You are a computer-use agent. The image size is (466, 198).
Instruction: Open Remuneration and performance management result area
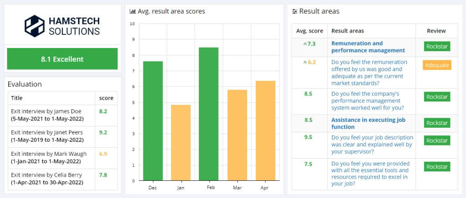(368, 47)
